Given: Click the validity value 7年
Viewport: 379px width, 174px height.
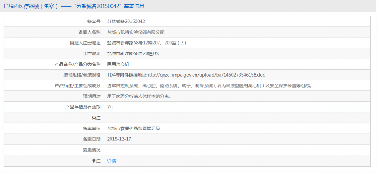Looking at the screenshot, I should point(111,107).
